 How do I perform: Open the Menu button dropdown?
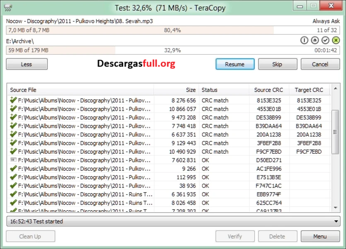[x=319, y=236]
